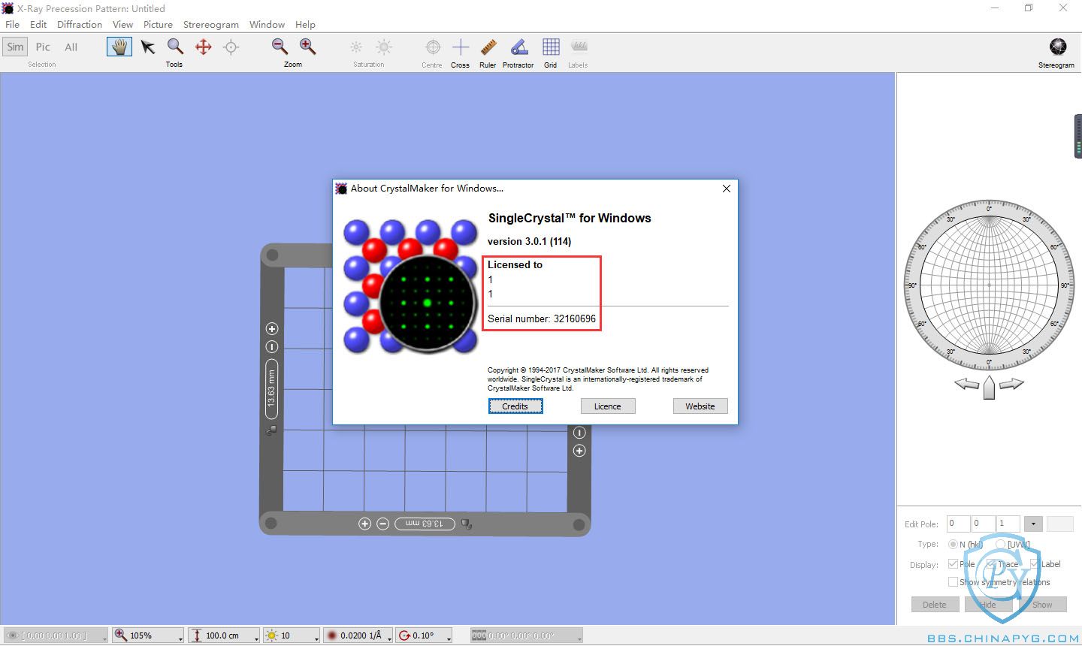Screen dimensions: 1082x646
Task: Click the minus on the horizontal bottom ruler
Action: [382, 524]
